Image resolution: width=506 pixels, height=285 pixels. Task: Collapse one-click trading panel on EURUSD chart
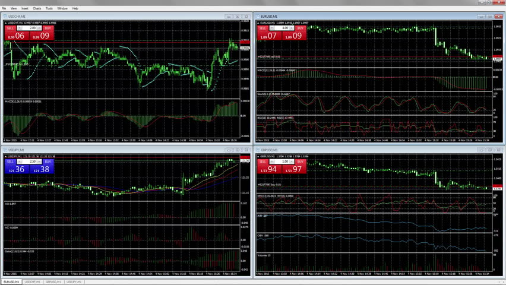click(x=258, y=23)
